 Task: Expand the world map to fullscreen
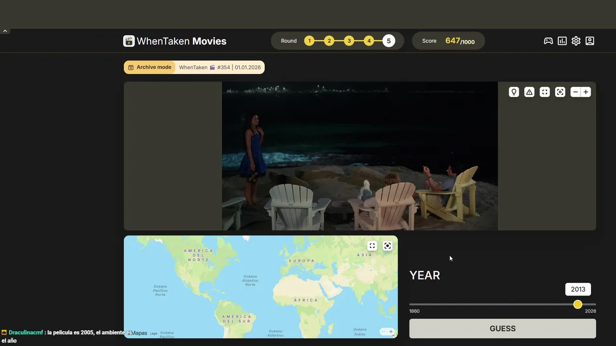[372, 246]
